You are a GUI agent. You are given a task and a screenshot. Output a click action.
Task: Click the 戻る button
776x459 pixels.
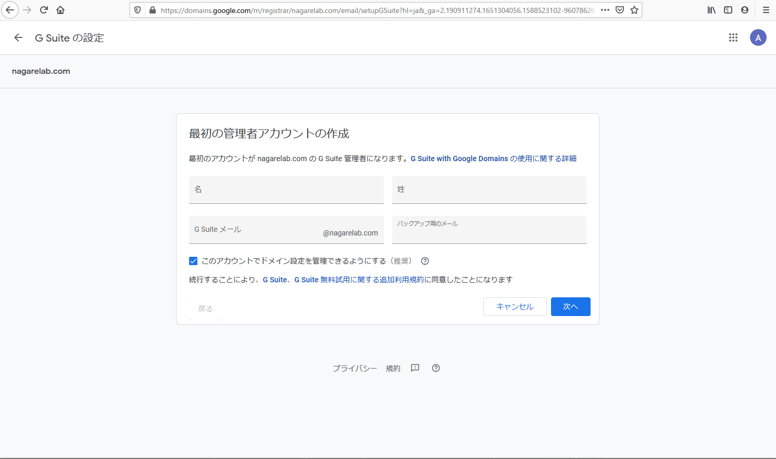point(206,309)
